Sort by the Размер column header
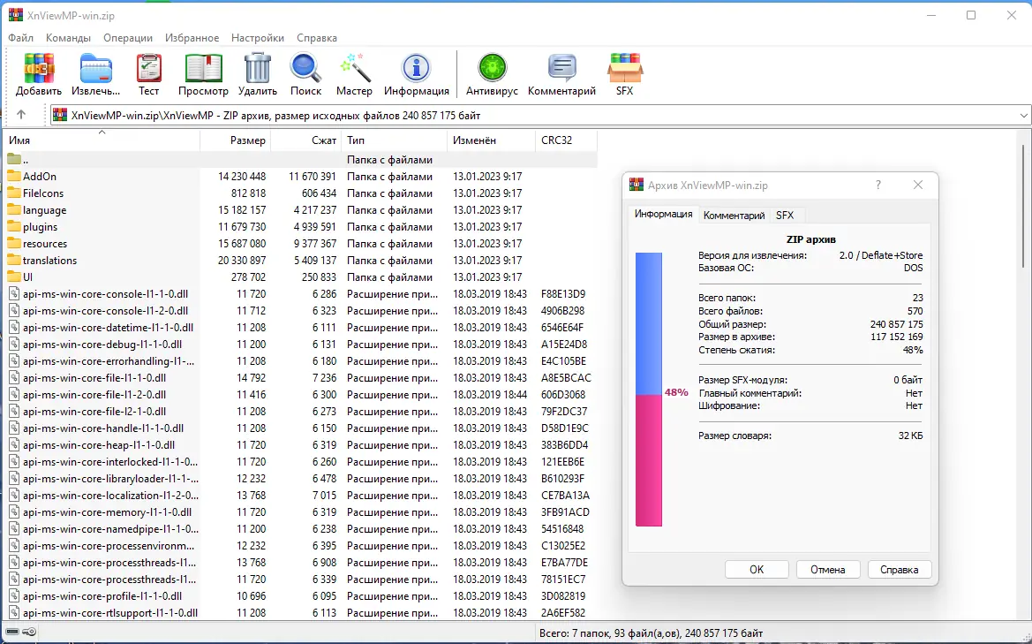 pyautogui.click(x=235, y=140)
